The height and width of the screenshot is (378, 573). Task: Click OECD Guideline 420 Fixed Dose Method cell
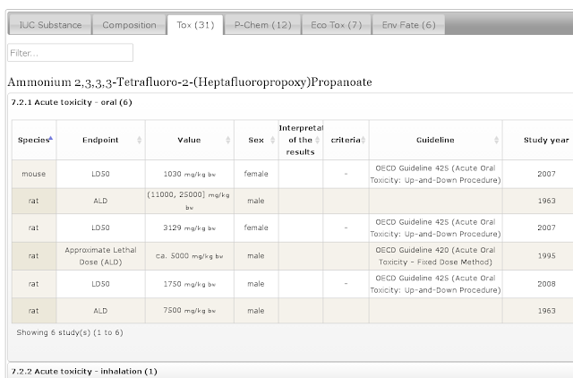coord(436,256)
